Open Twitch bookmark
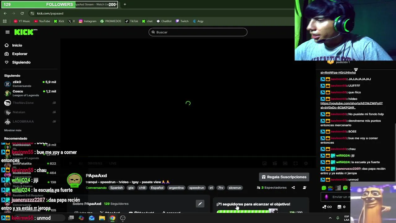 pyautogui.click(x=182, y=21)
